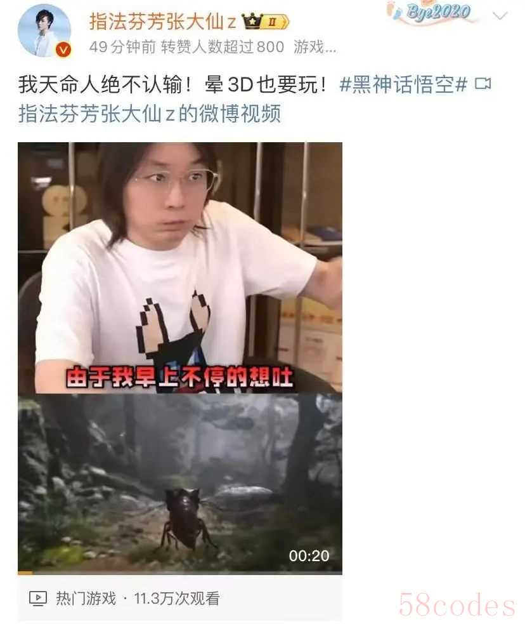Open the poster's profile avatar

[x=44, y=30]
